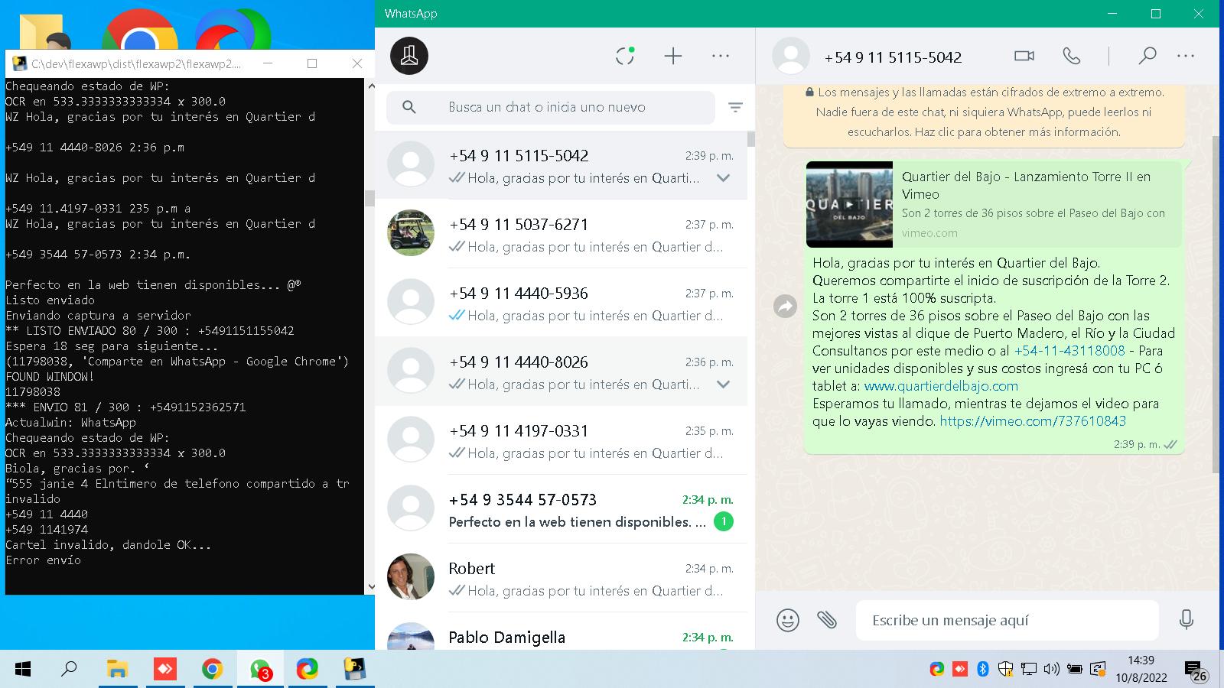The height and width of the screenshot is (688, 1224).
Task: Open Chrome desktop shortcut
Action: point(139,31)
